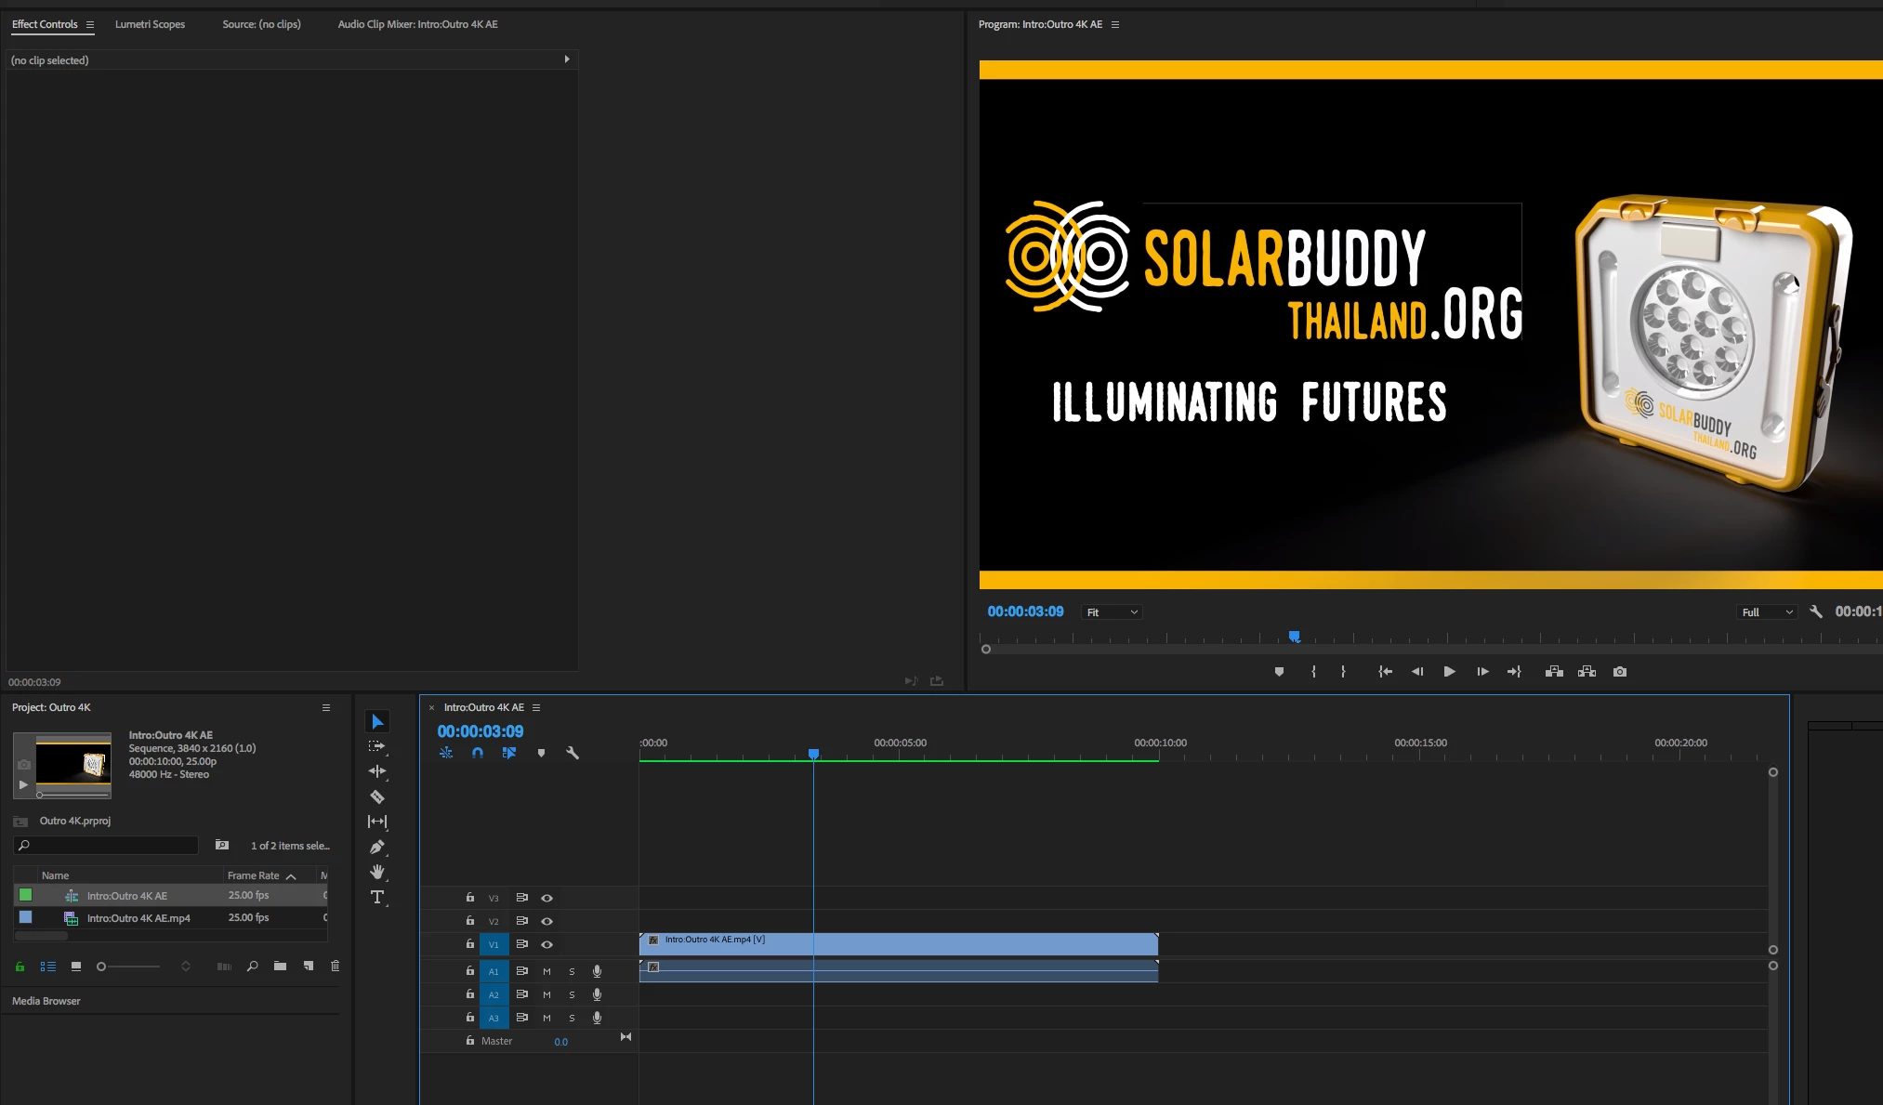Select the Ripple Edit tool
1883x1105 pixels.
click(x=376, y=771)
